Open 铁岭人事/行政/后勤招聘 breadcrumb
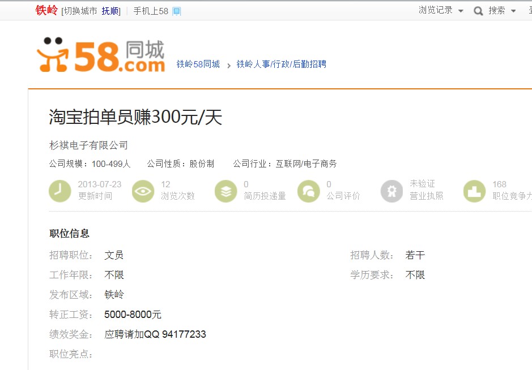The width and height of the screenshot is (532, 370). click(x=281, y=64)
